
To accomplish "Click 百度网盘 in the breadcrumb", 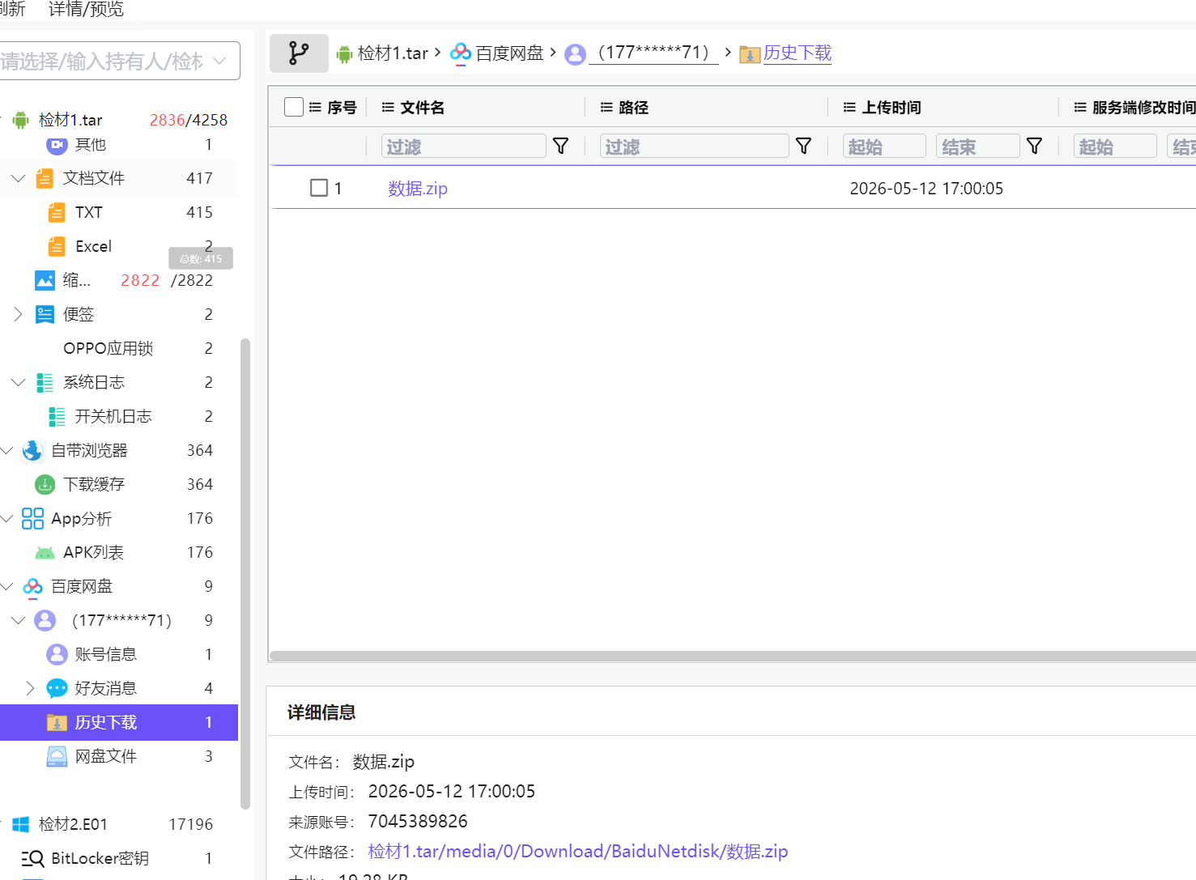I will pos(509,53).
